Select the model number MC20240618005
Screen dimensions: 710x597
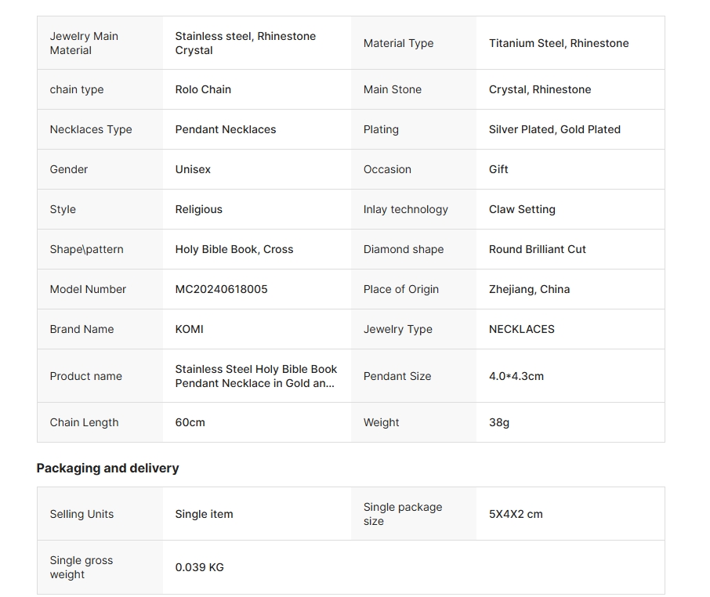point(221,289)
